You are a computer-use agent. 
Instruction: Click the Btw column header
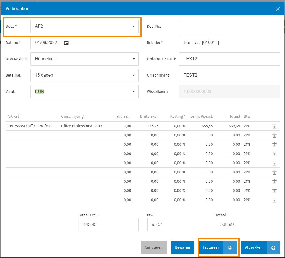[247, 116]
